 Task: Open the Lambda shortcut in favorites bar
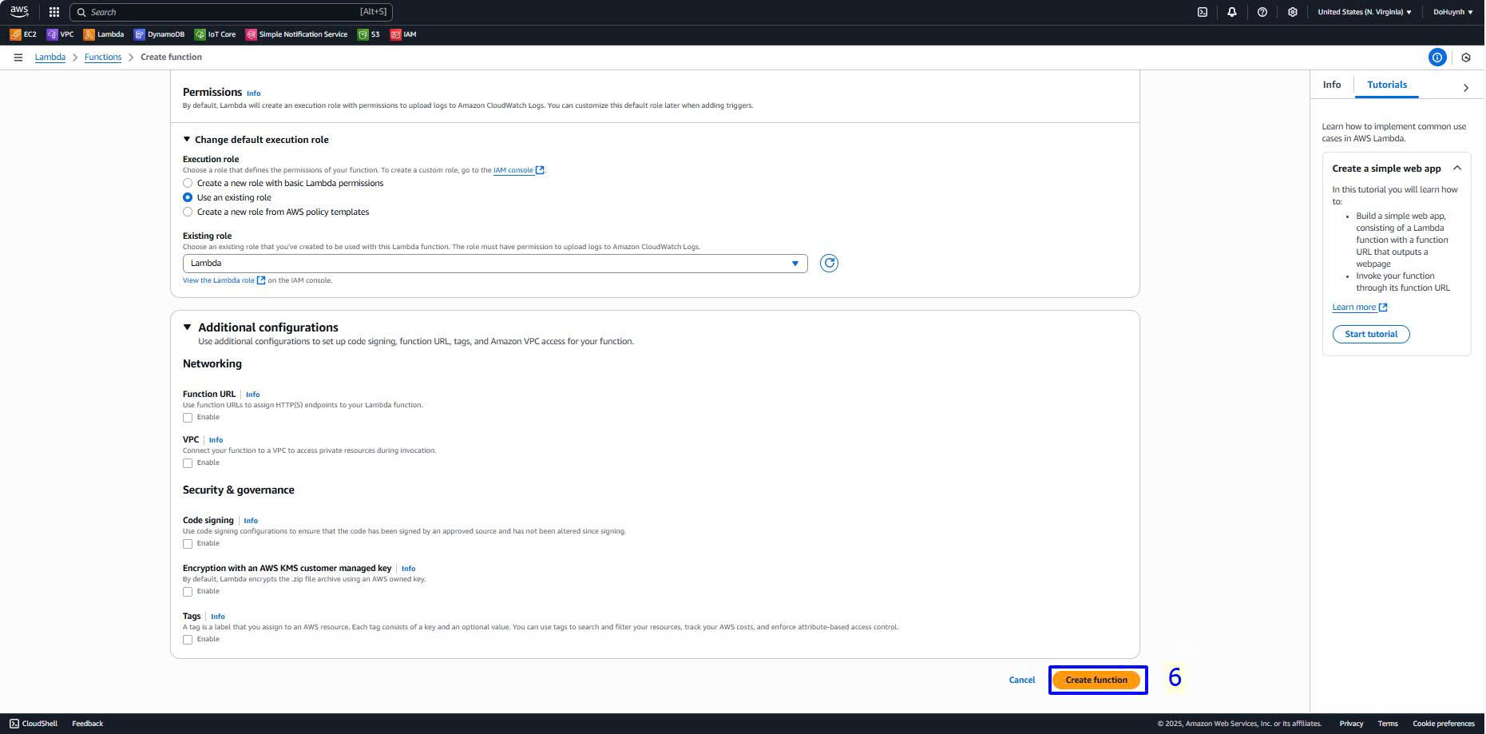[x=104, y=34]
